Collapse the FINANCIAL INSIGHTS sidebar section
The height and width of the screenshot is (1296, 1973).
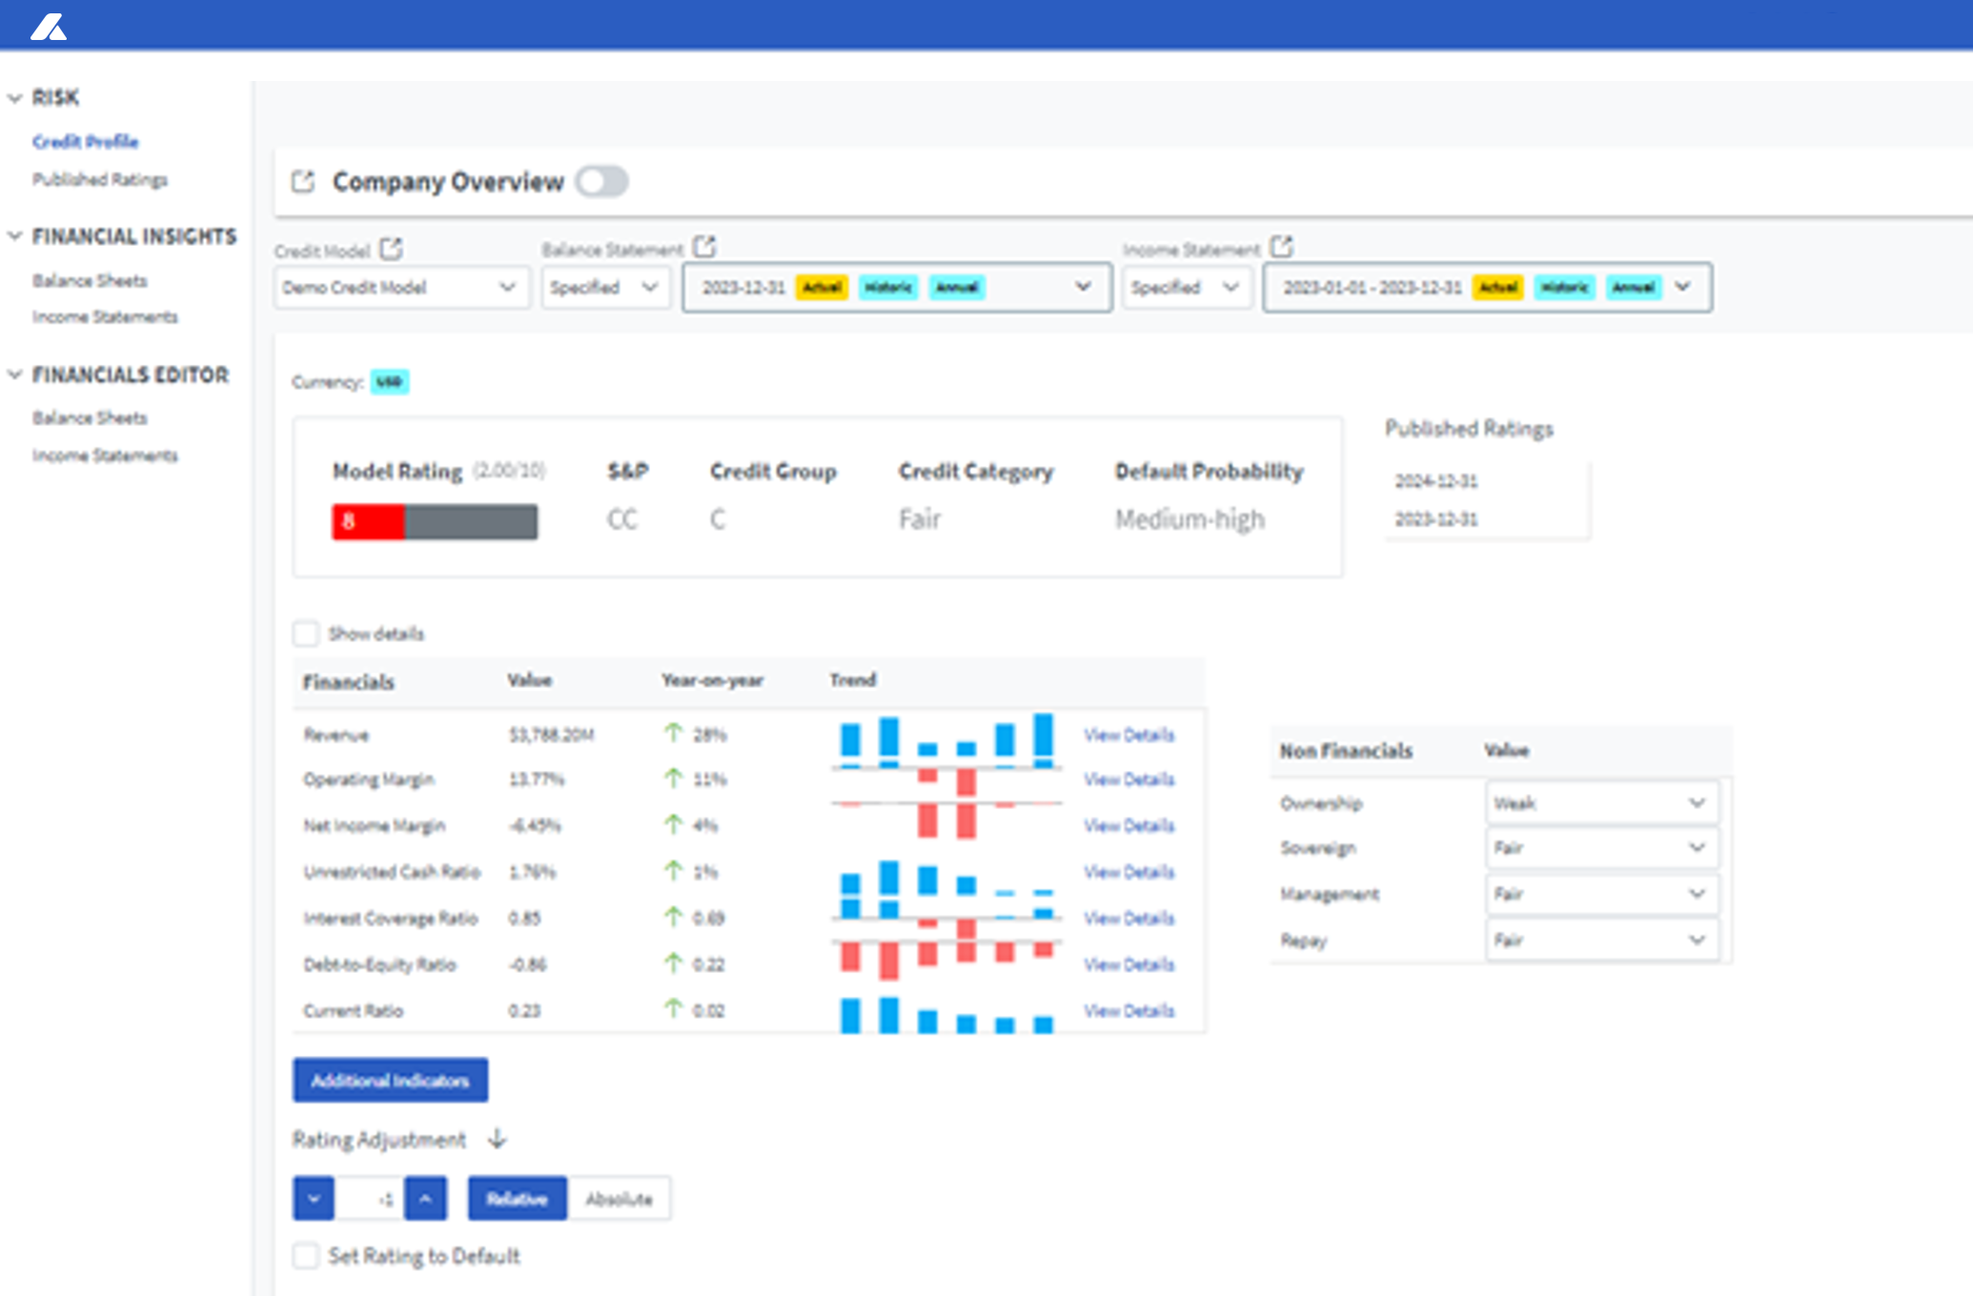tap(15, 236)
